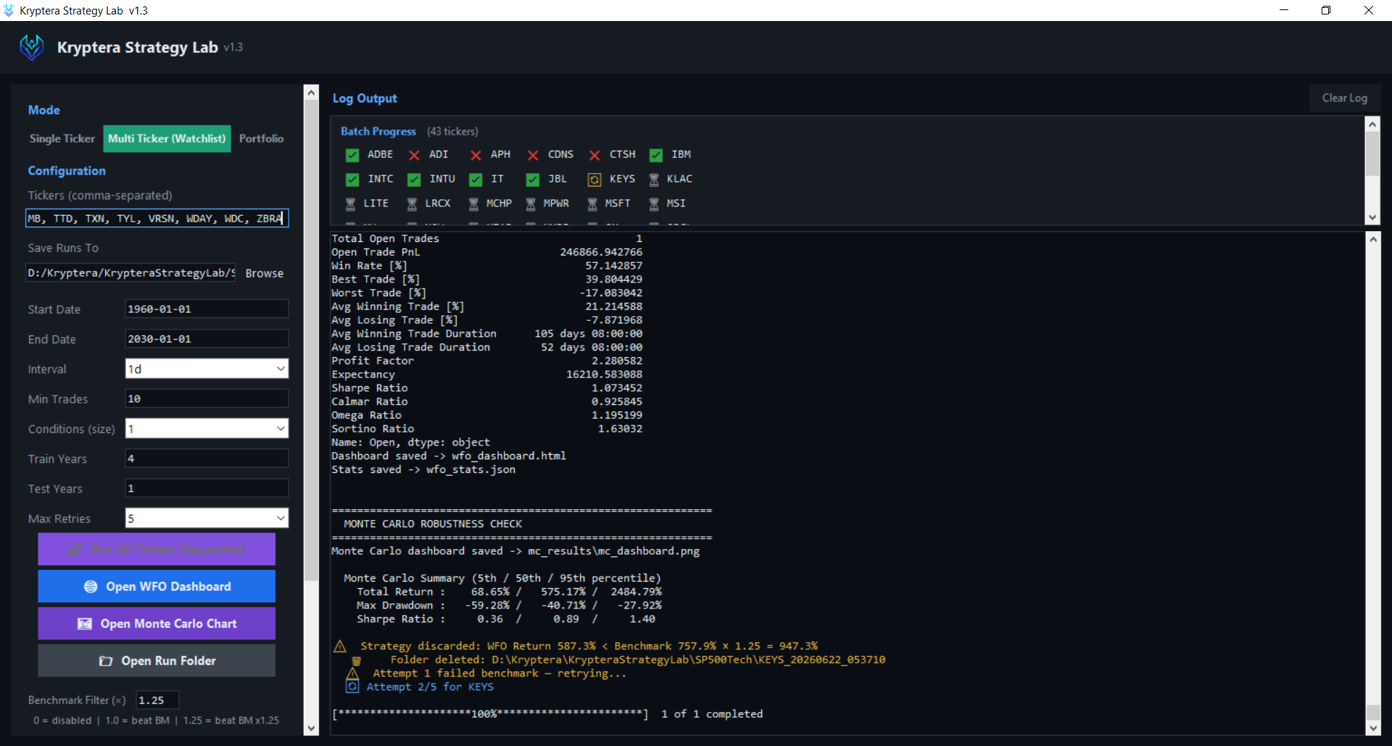Click the Kryptera logo icon in header
Image resolution: width=1392 pixels, height=746 pixels.
[31, 47]
